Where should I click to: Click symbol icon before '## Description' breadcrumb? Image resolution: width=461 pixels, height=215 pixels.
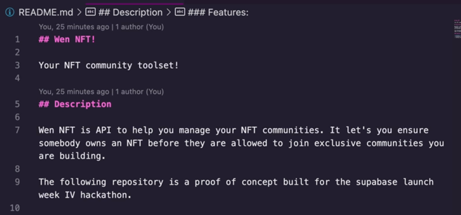pos(90,12)
